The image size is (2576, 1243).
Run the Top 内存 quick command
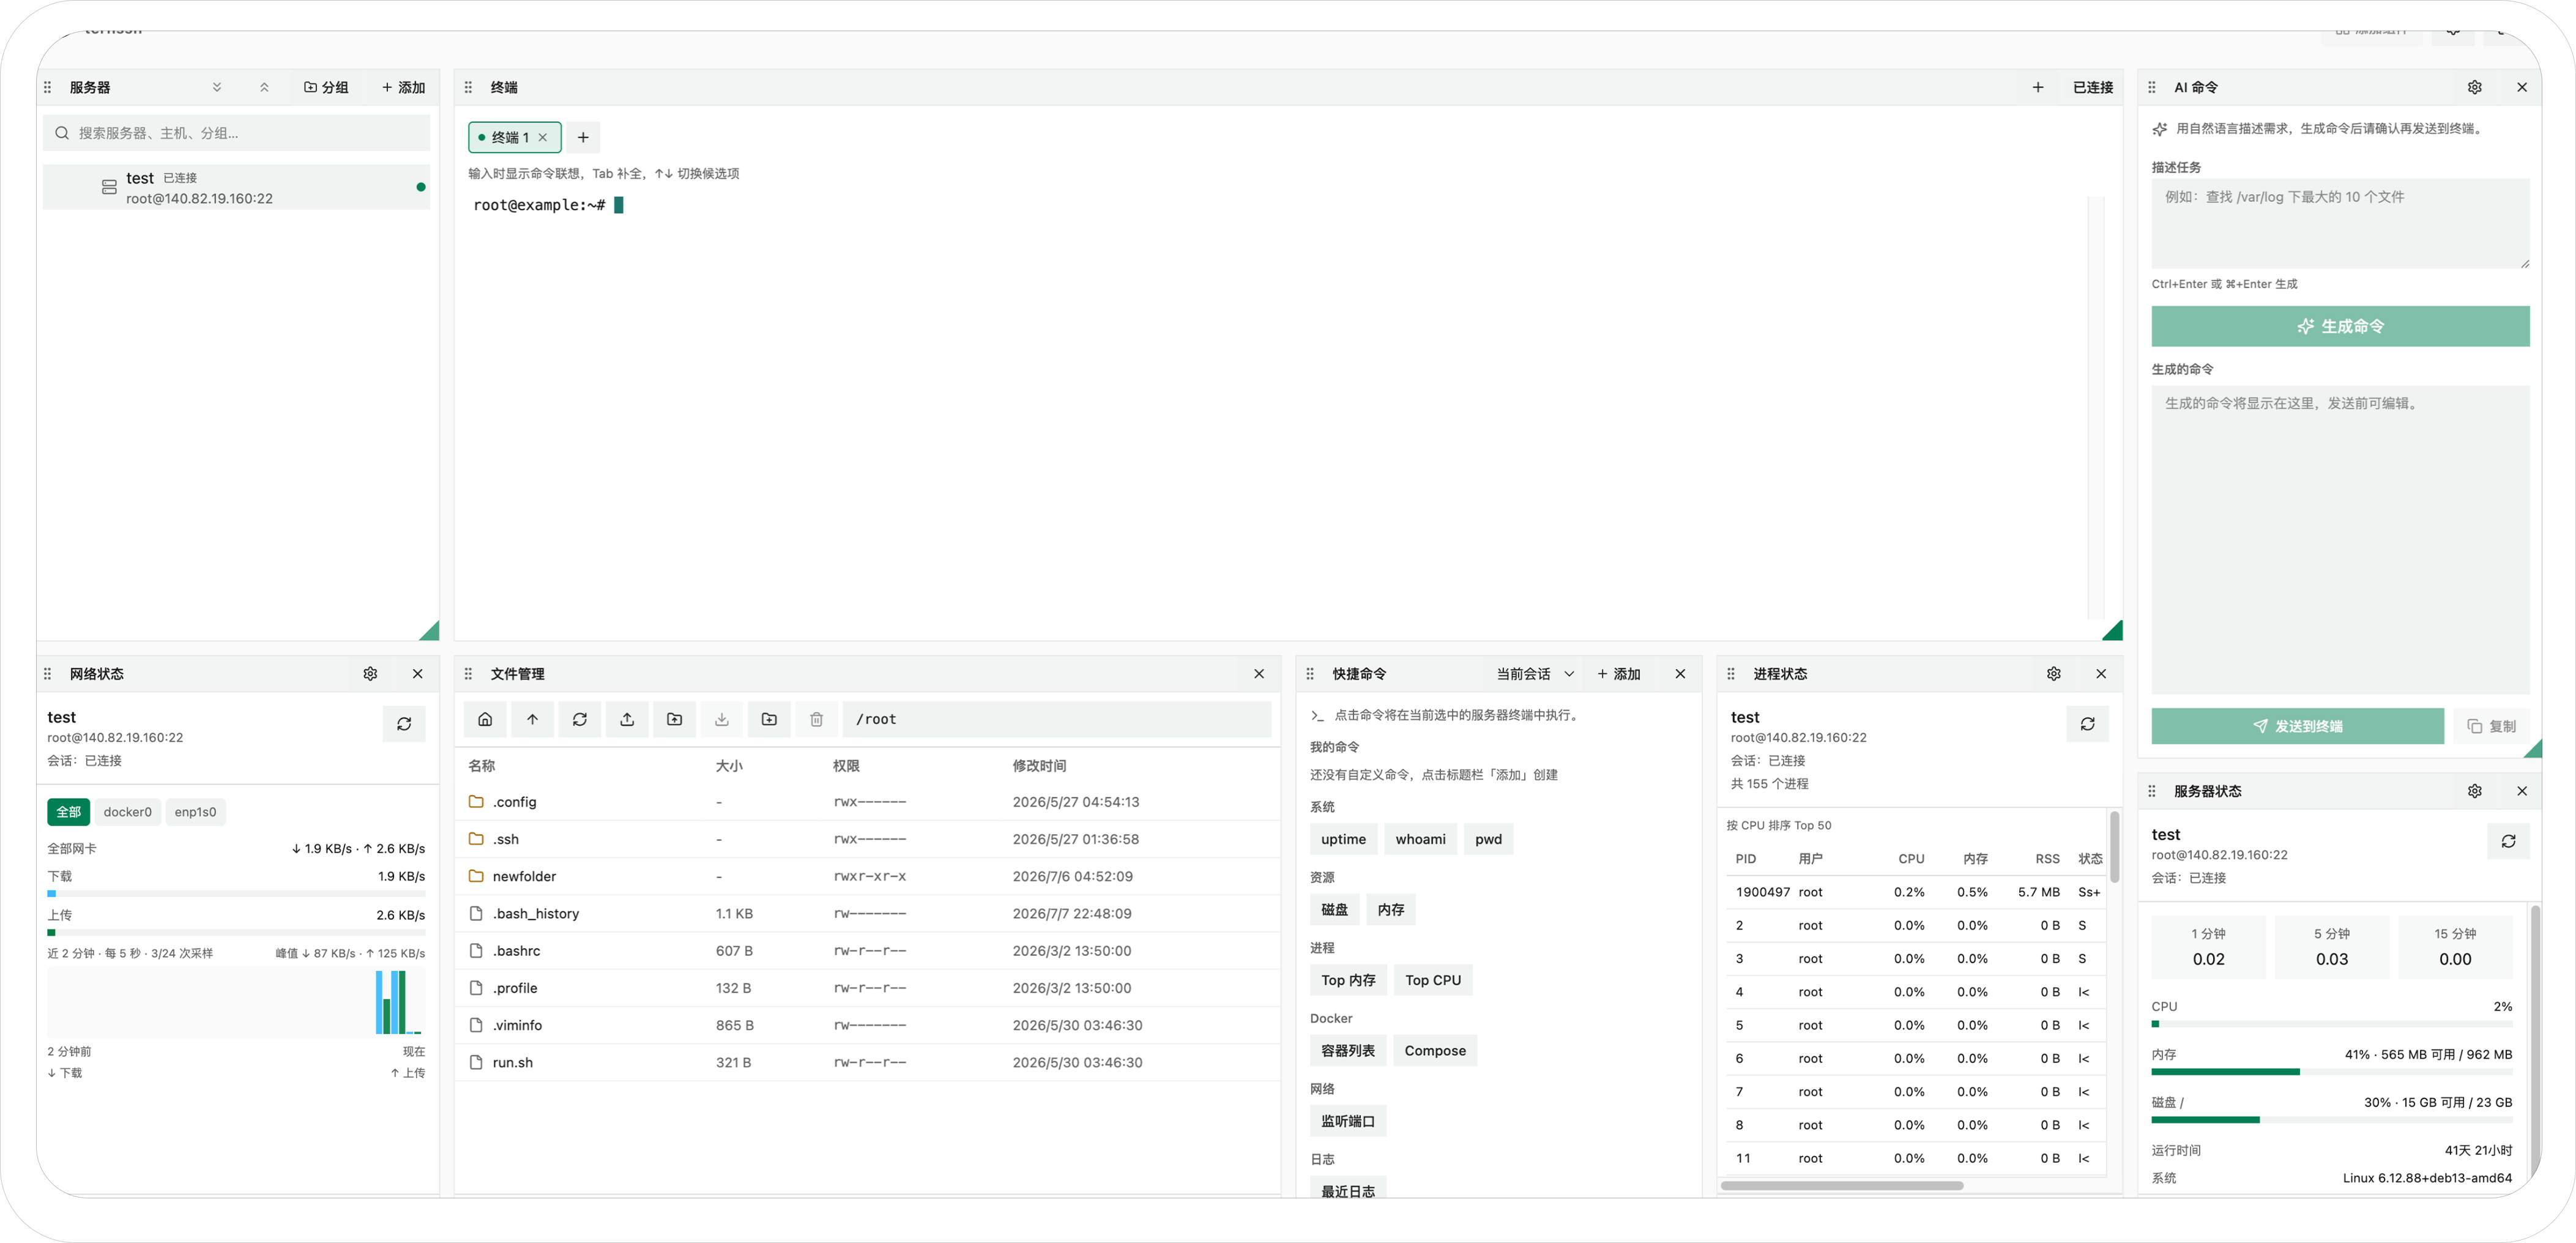[x=1348, y=980]
